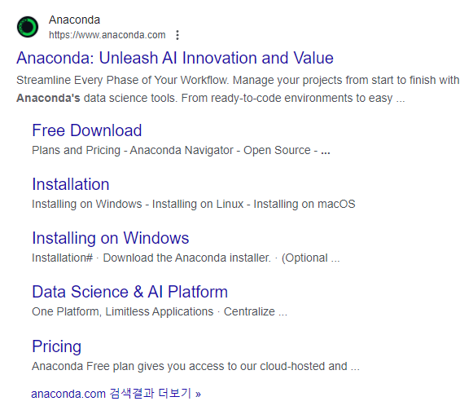This screenshot has width=473, height=410.
Task: Open the three-dot menu beside anaconda.com URL
Action: click(x=177, y=35)
